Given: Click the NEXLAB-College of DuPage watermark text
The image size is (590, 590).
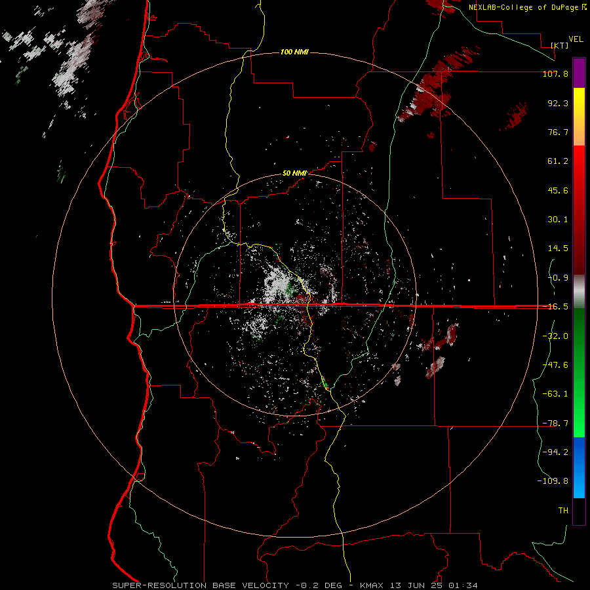Looking at the screenshot, I should (x=524, y=7).
